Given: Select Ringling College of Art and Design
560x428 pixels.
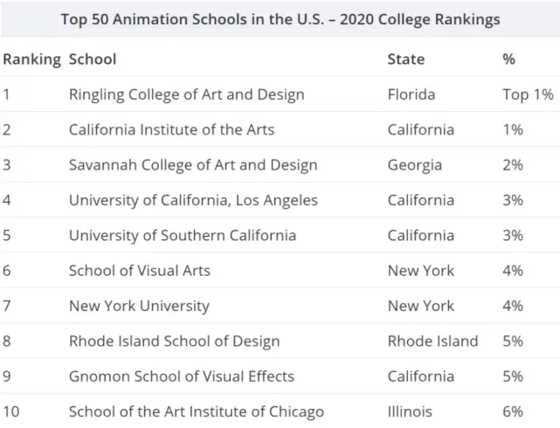Looking at the screenshot, I should point(186,94).
